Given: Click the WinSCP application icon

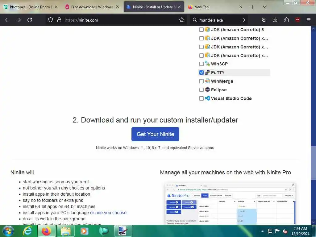Looking at the screenshot, I should pos(207,64).
